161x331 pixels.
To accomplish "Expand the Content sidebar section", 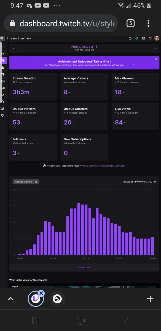I will 3,74.
